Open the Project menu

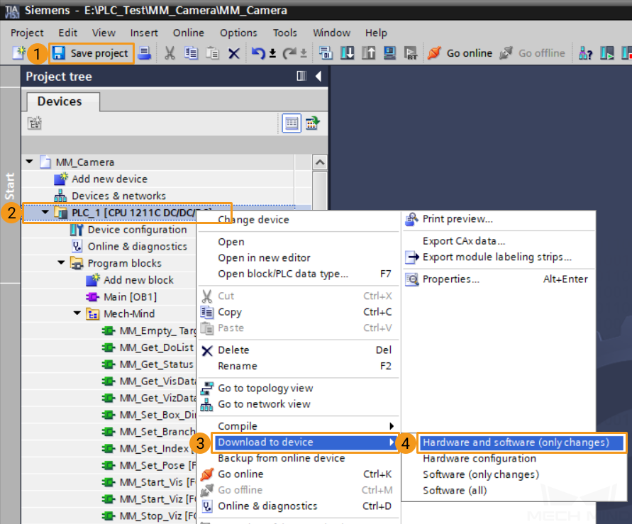pyautogui.click(x=27, y=33)
